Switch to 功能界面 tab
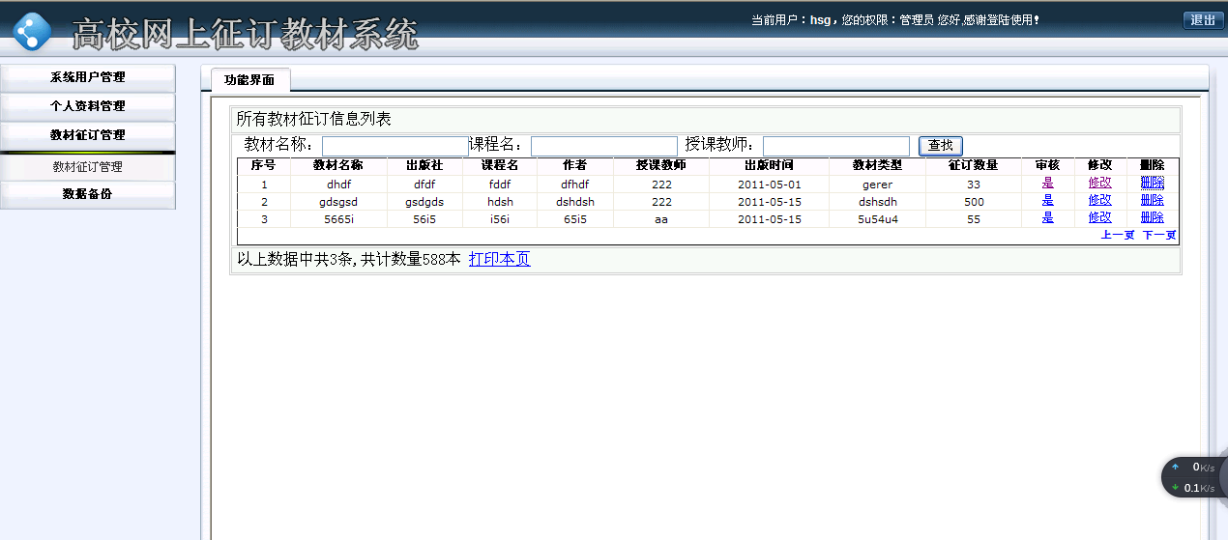 [249, 80]
